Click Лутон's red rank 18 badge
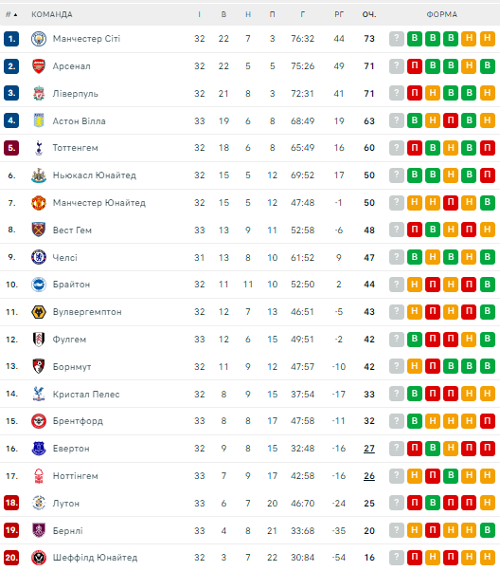This screenshot has height=571, width=500. (11, 504)
